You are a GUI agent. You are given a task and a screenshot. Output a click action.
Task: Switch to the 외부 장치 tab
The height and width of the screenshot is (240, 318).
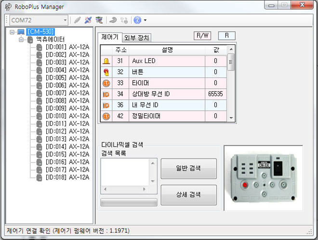click(x=137, y=38)
